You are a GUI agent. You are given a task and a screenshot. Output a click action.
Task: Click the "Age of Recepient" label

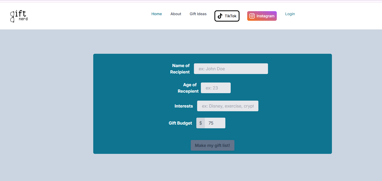point(188,88)
